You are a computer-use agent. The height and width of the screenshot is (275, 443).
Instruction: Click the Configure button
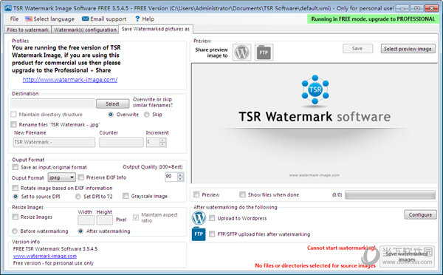click(420, 214)
